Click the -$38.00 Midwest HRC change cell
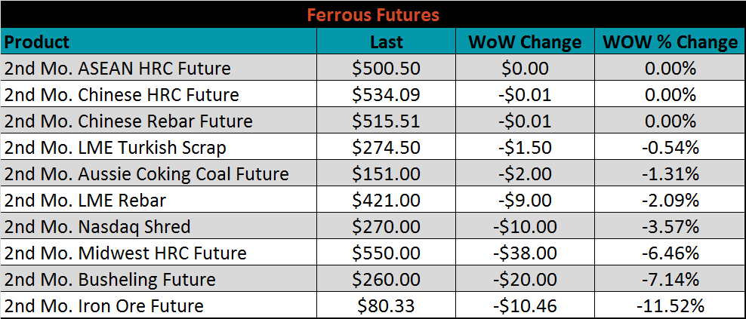Image resolution: width=746 pixels, height=319 pixels. [525, 253]
